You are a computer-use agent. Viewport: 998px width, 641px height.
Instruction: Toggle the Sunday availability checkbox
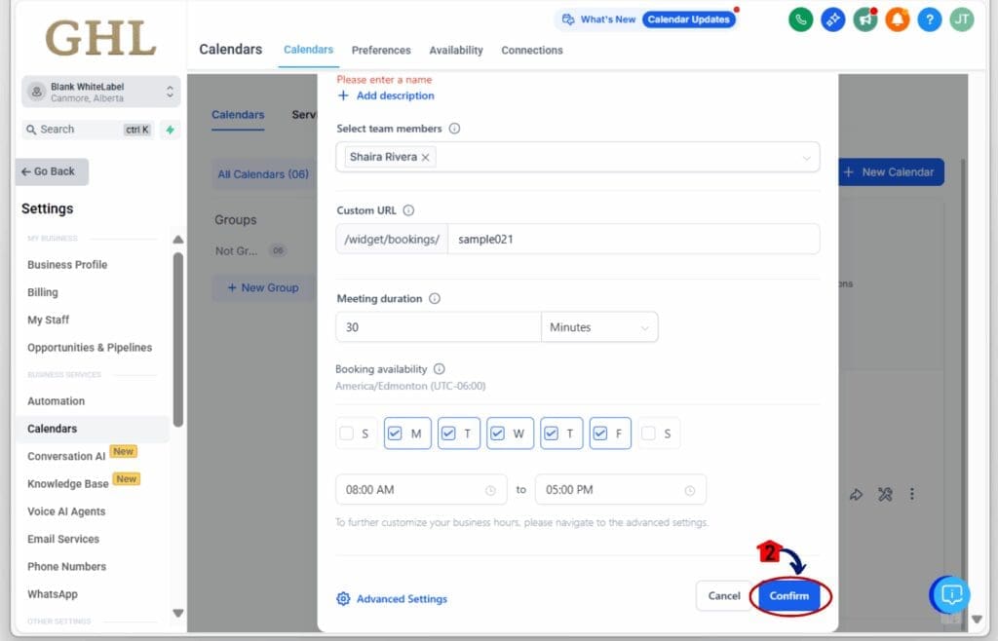(347, 434)
